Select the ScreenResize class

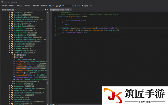(24, 46)
